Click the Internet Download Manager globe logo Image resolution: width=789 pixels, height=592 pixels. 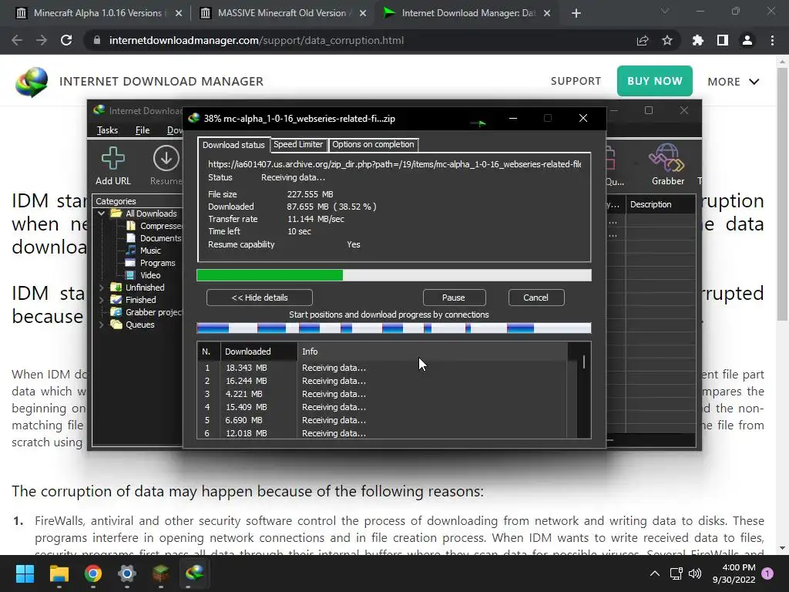tap(31, 82)
